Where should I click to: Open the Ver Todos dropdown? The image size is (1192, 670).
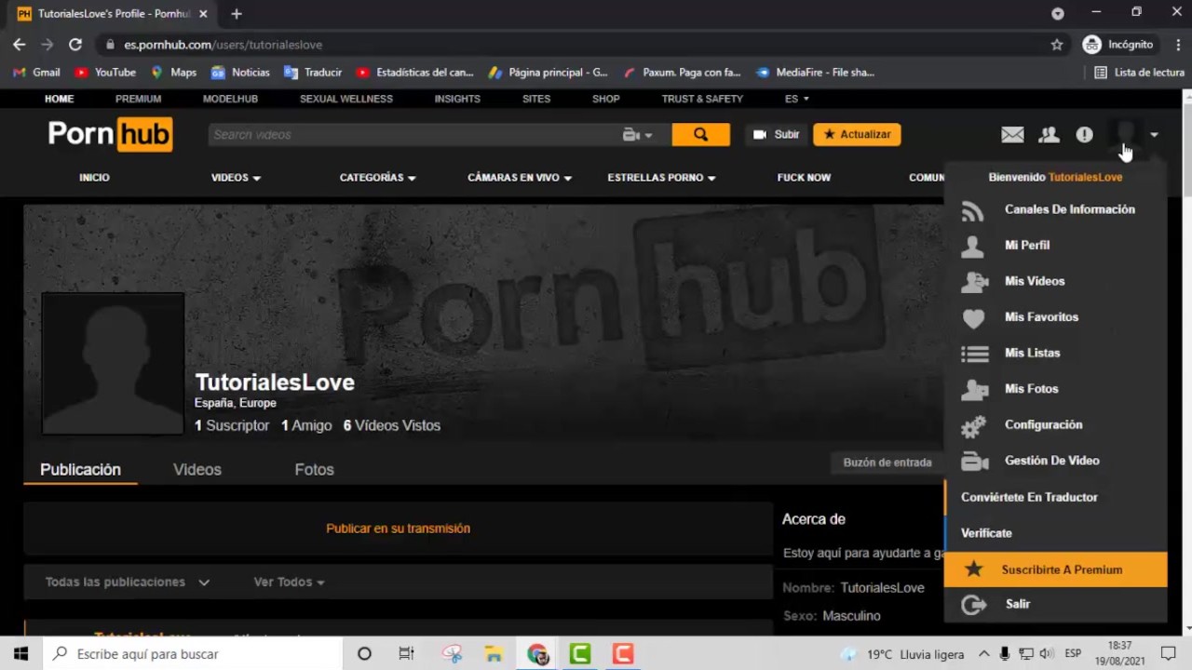click(289, 582)
